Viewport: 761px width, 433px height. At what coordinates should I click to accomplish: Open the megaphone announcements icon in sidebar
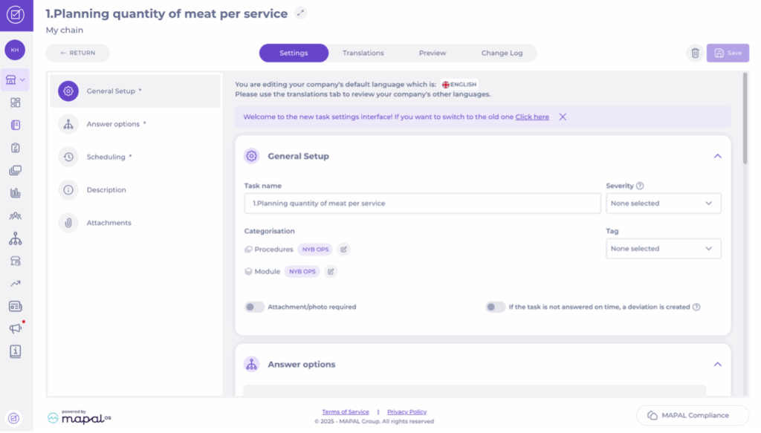(x=15, y=328)
